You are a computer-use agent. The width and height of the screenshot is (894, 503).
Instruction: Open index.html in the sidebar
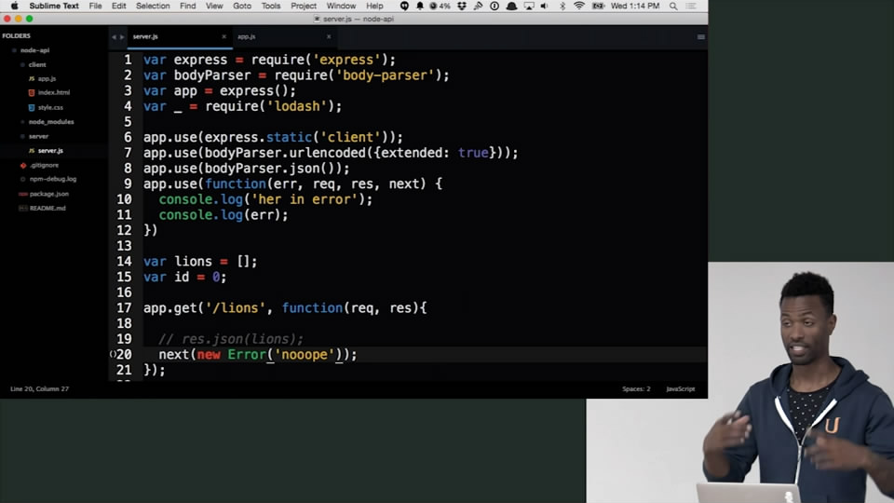54,92
